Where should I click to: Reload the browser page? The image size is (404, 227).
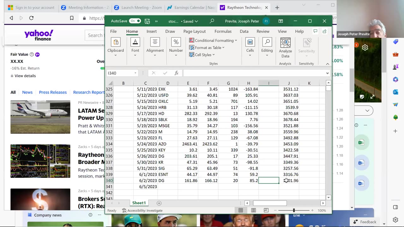point(31,18)
